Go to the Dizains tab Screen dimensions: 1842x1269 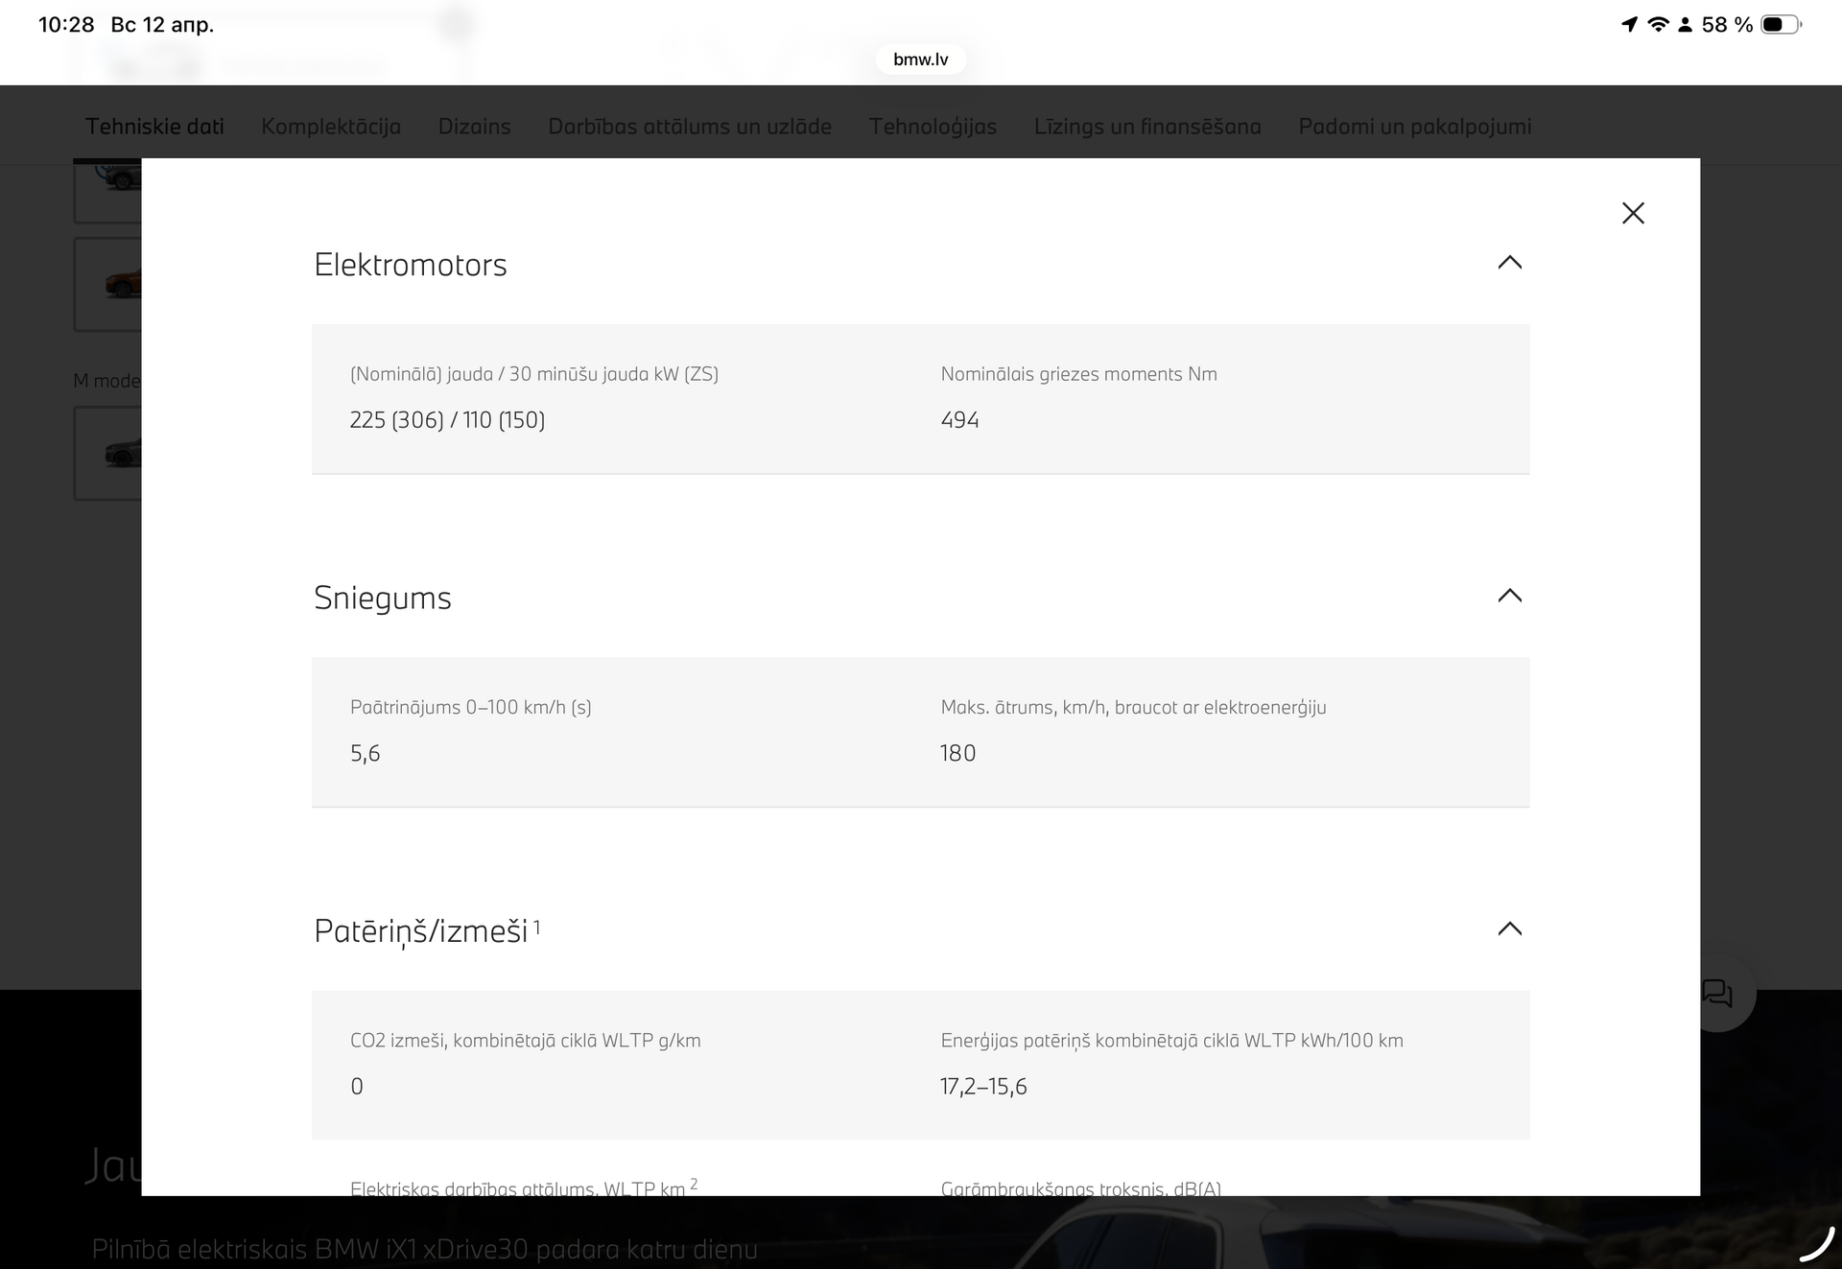474,127
